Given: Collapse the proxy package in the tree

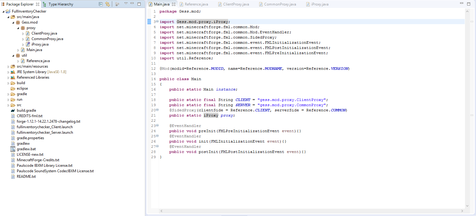Looking at the screenshot, I should (18, 28).
